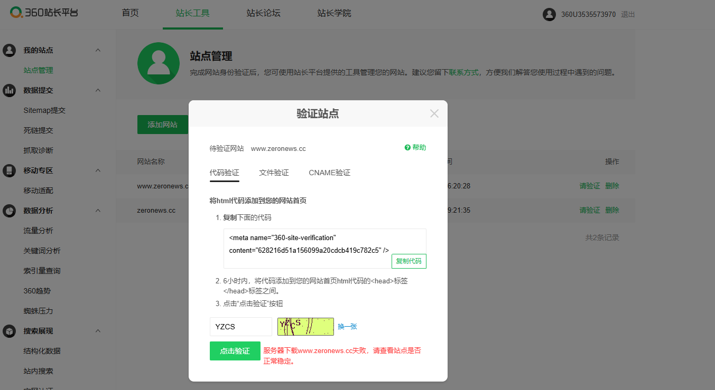This screenshot has height=390, width=715.
Task: Click the 360站长平台 logo
Action: pyautogui.click(x=44, y=12)
